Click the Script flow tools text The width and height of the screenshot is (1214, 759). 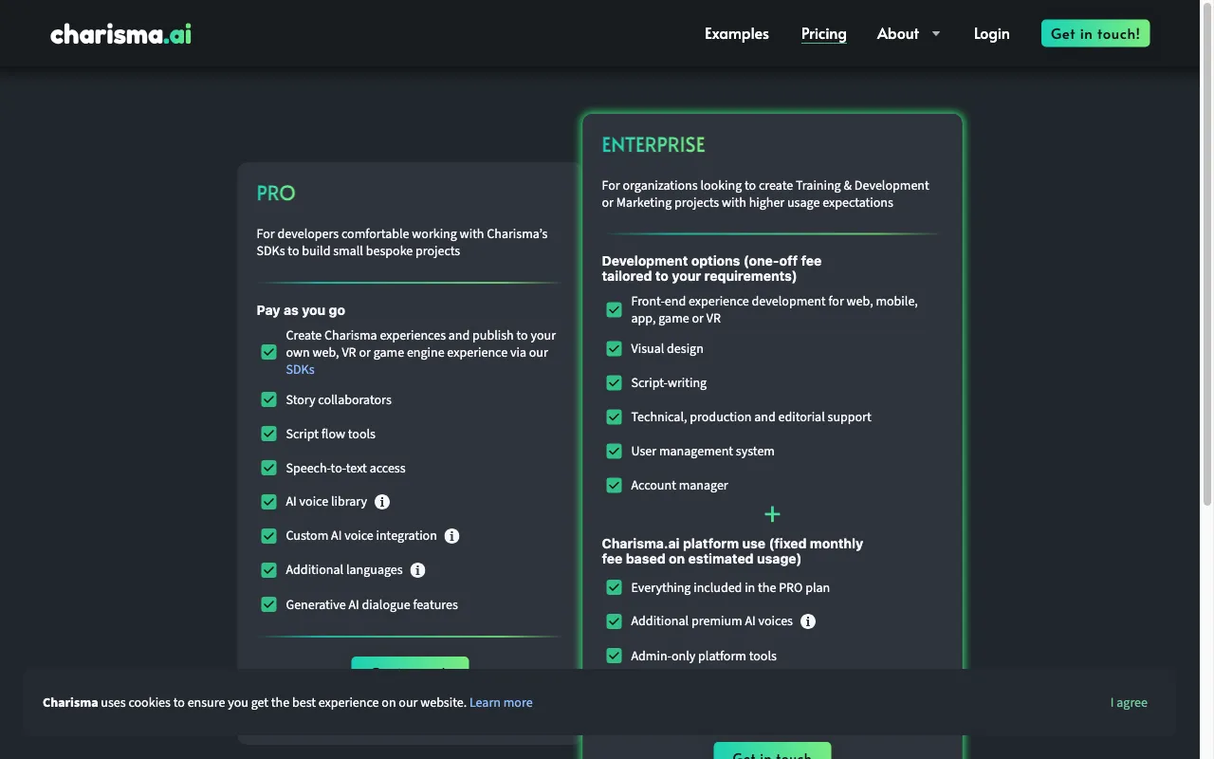pos(331,434)
